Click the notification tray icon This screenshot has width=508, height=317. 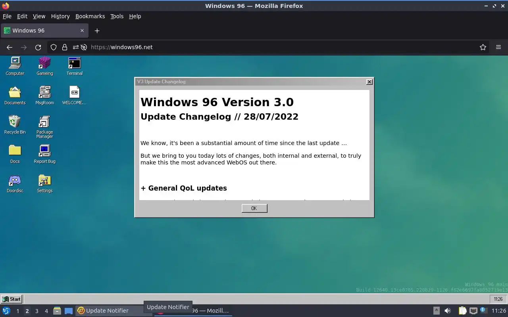[x=483, y=310]
